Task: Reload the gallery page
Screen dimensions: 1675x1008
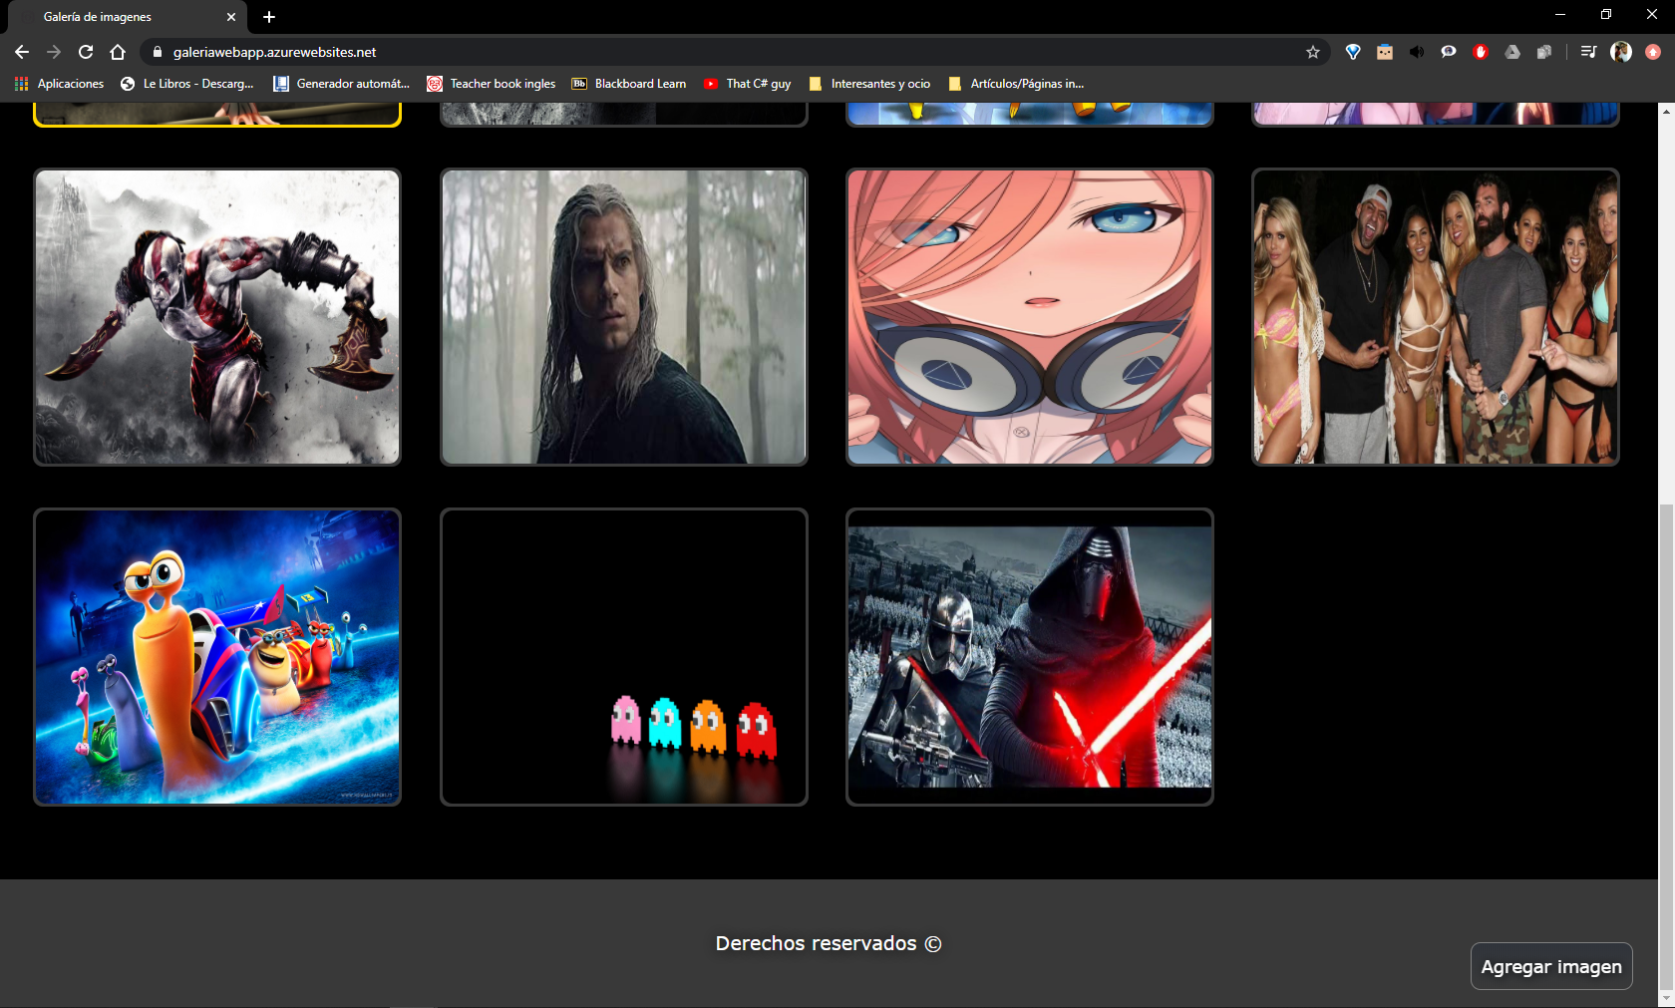Action: click(x=86, y=52)
